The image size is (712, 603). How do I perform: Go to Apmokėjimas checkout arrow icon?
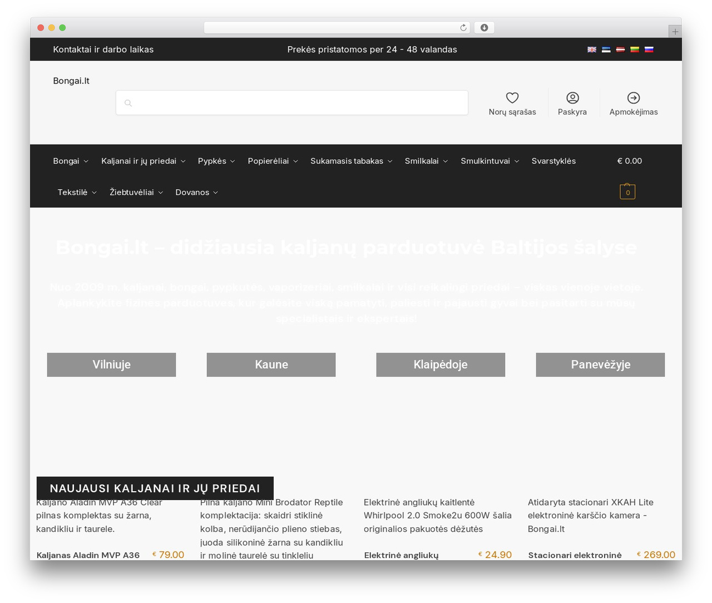coord(634,98)
